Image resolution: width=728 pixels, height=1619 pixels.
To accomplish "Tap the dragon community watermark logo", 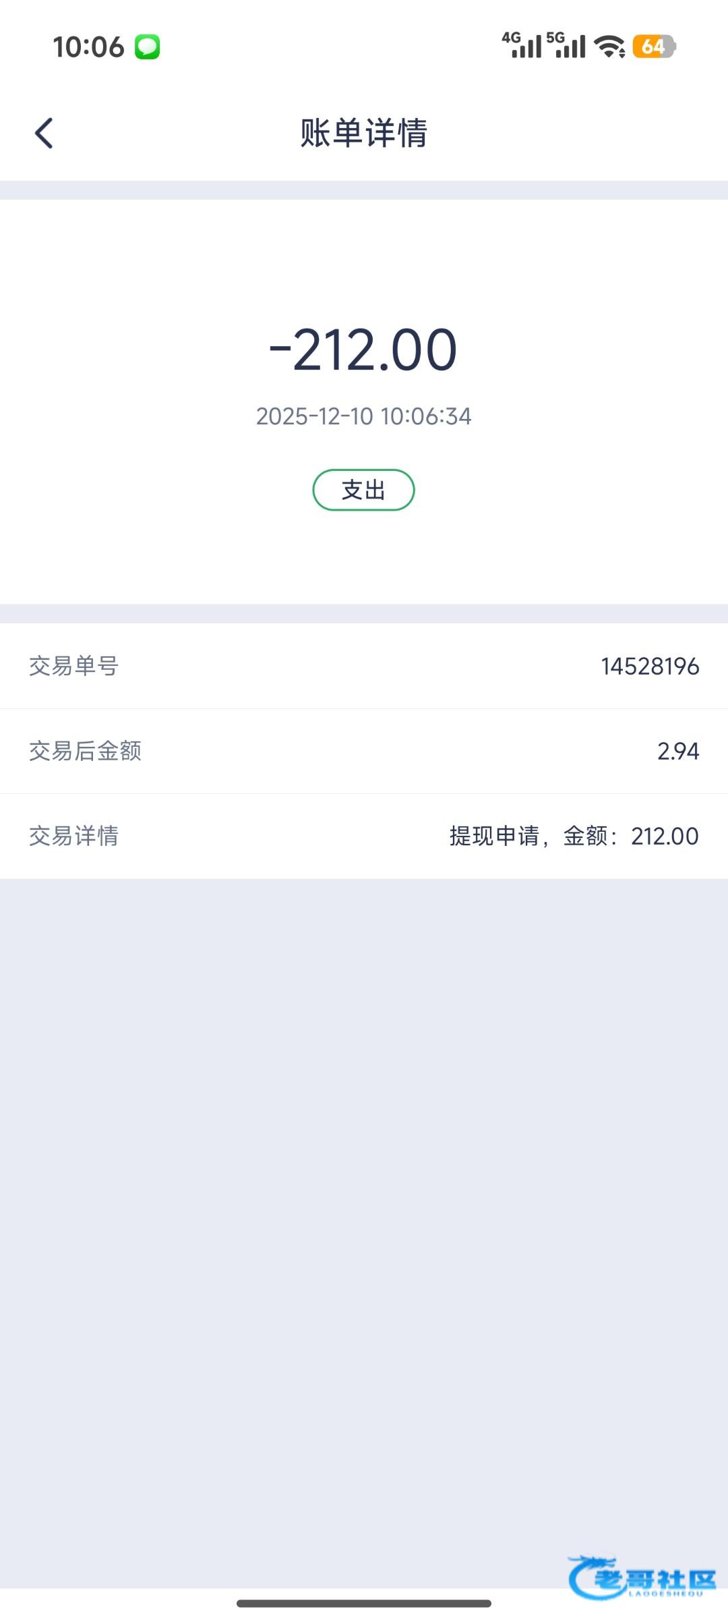I will (x=642, y=1577).
